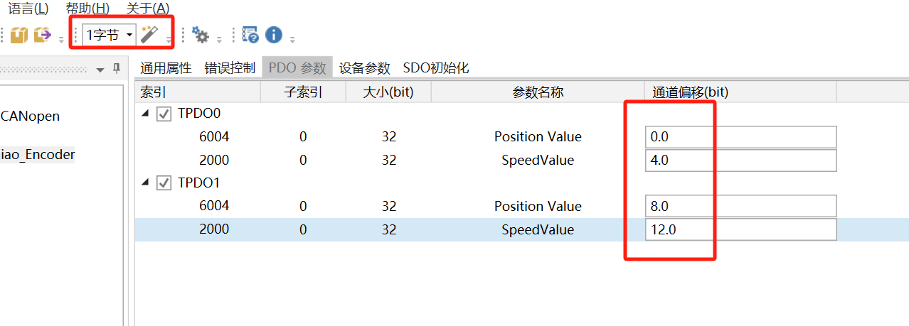This screenshot has width=909, height=326.
Task: Switch to the 错误控制 tab
Action: click(230, 68)
